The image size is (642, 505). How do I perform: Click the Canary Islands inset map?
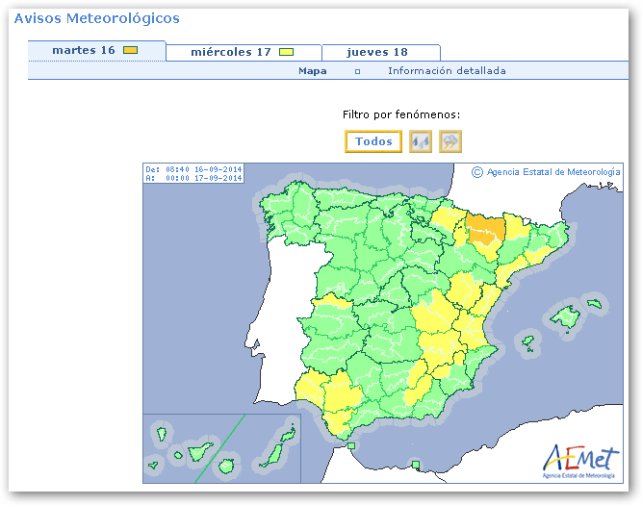221,448
